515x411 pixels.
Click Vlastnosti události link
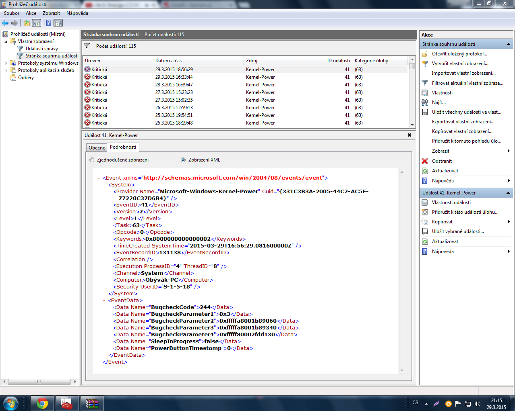click(451, 202)
